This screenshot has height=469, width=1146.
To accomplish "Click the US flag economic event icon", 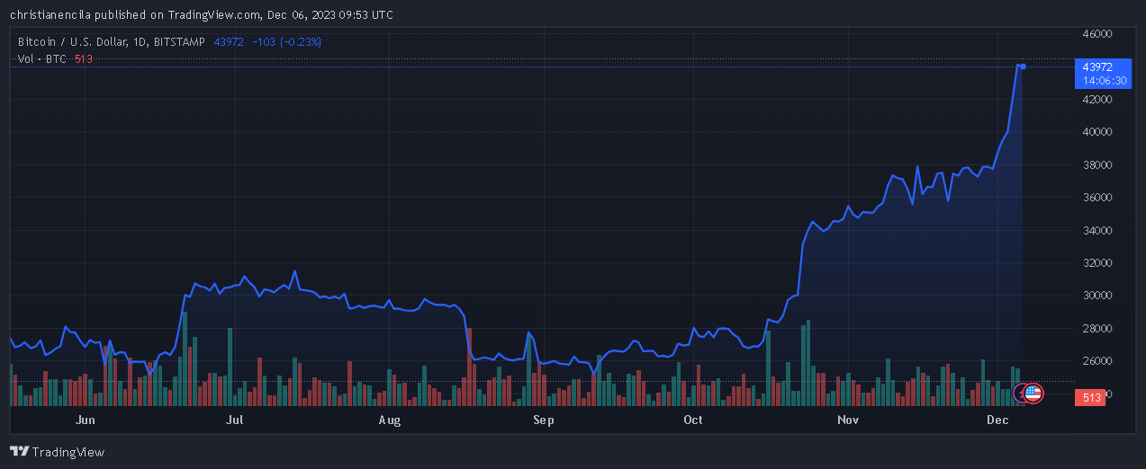I will click(1033, 393).
